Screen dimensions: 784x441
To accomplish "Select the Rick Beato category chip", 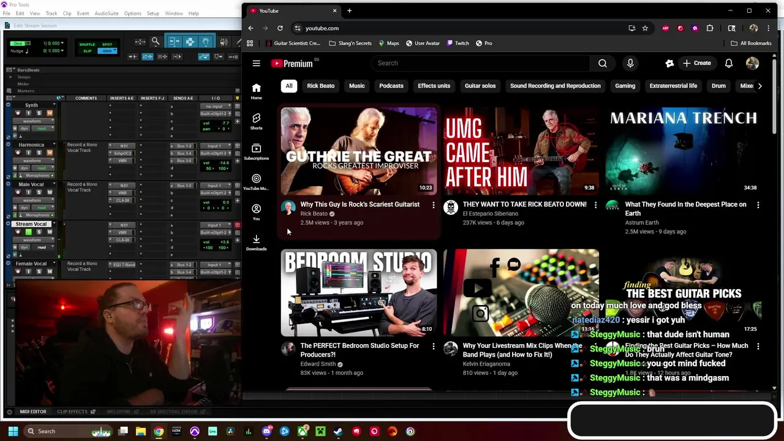I will tap(320, 86).
